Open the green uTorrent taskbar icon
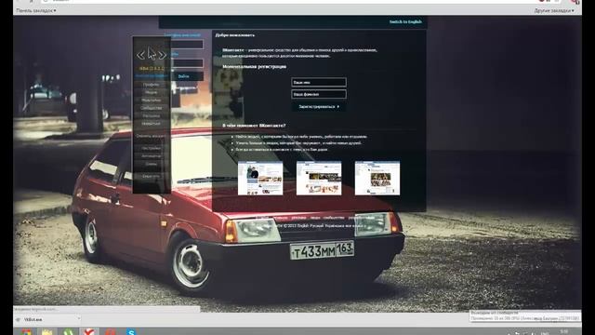595x335 pixels. click(68, 332)
